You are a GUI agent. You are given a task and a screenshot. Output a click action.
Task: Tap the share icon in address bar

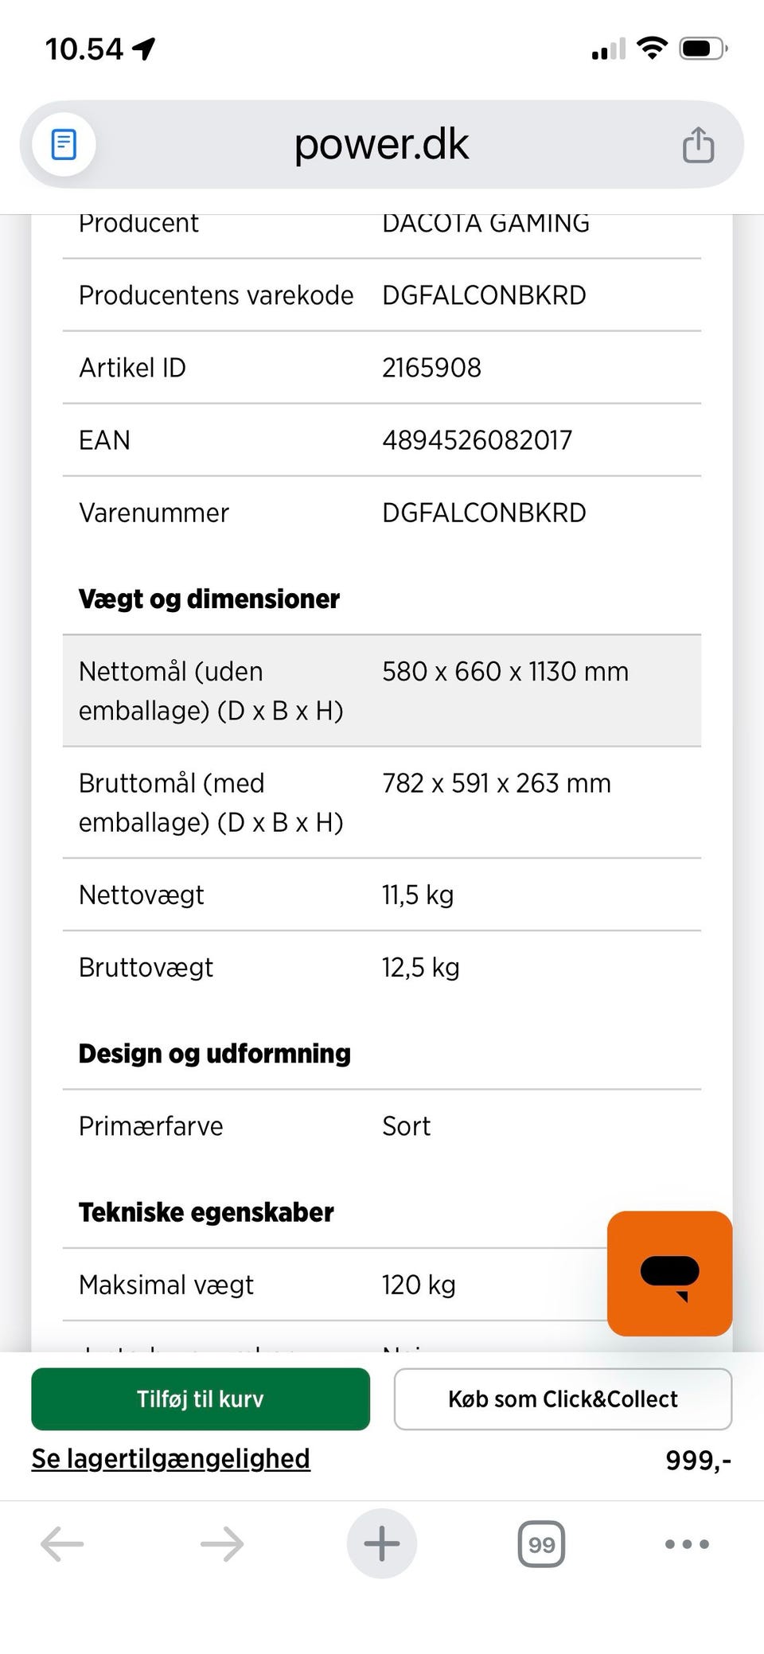pos(698,145)
